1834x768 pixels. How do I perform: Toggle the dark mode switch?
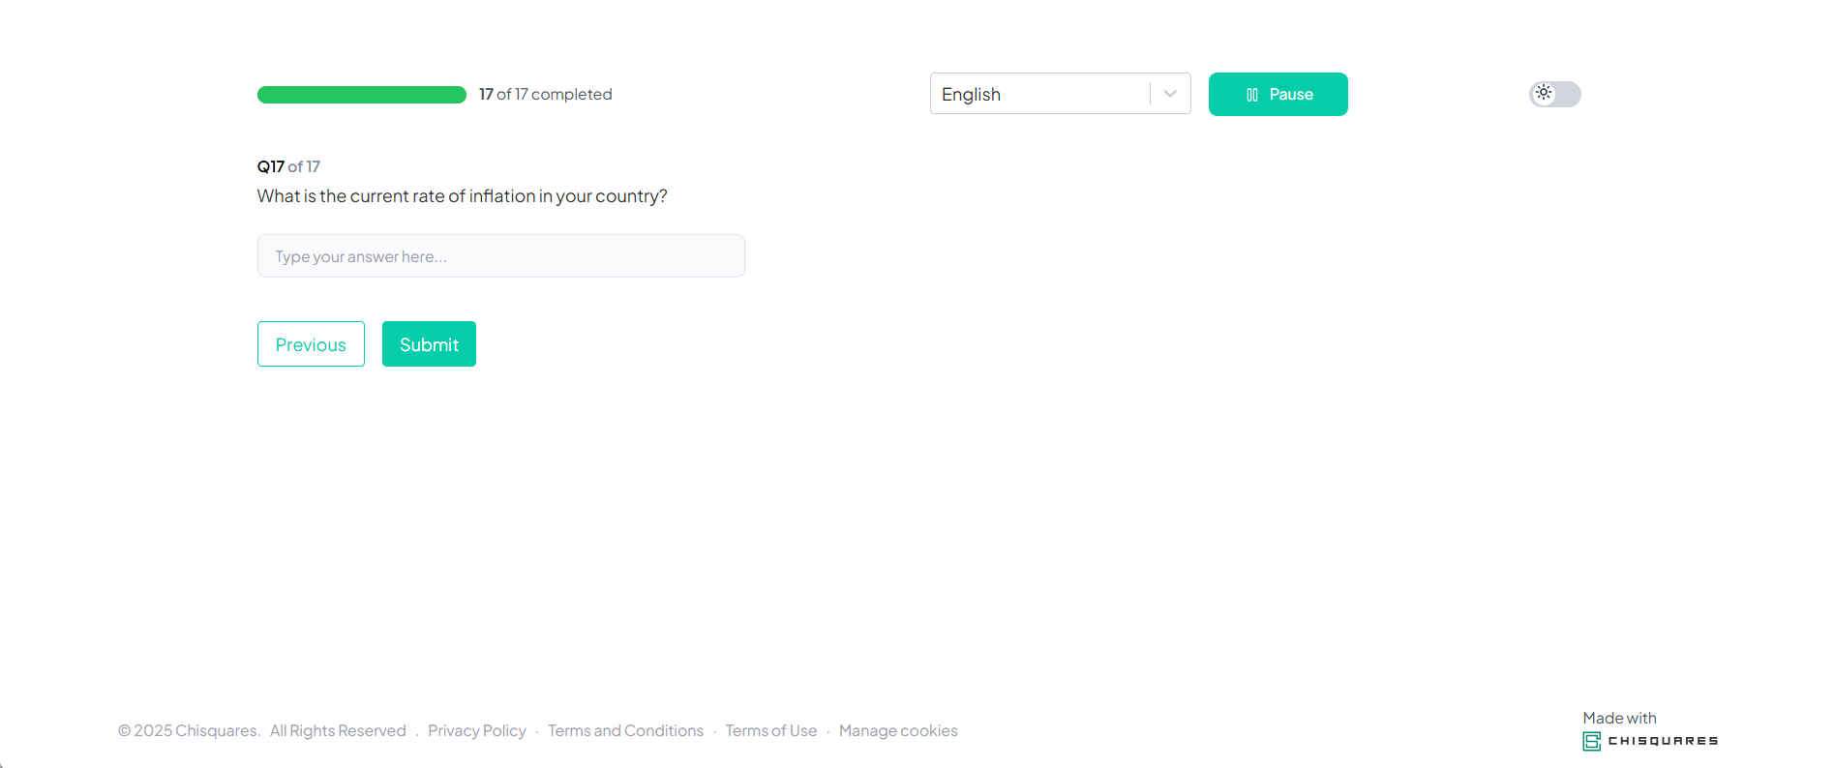1554,94
